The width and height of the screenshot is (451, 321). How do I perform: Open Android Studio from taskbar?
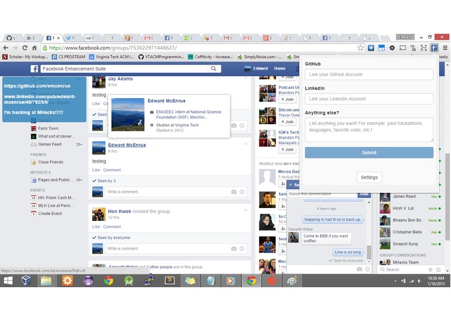(129, 281)
